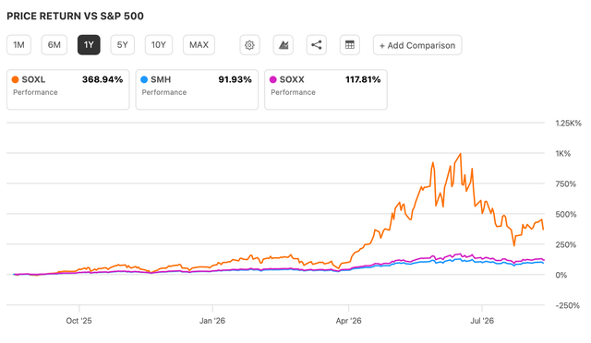Click the share chart icon

click(316, 45)
